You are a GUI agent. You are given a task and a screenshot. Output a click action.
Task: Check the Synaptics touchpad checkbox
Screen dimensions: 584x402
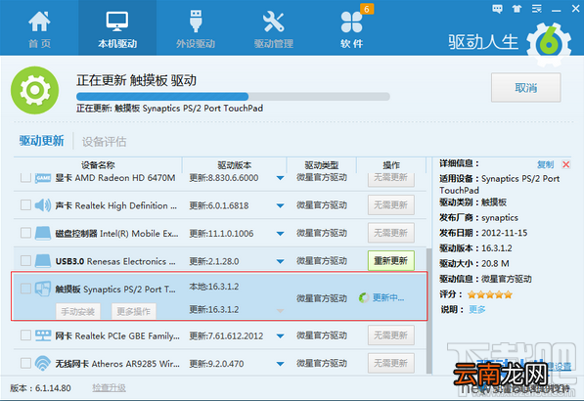pos(25,289)
